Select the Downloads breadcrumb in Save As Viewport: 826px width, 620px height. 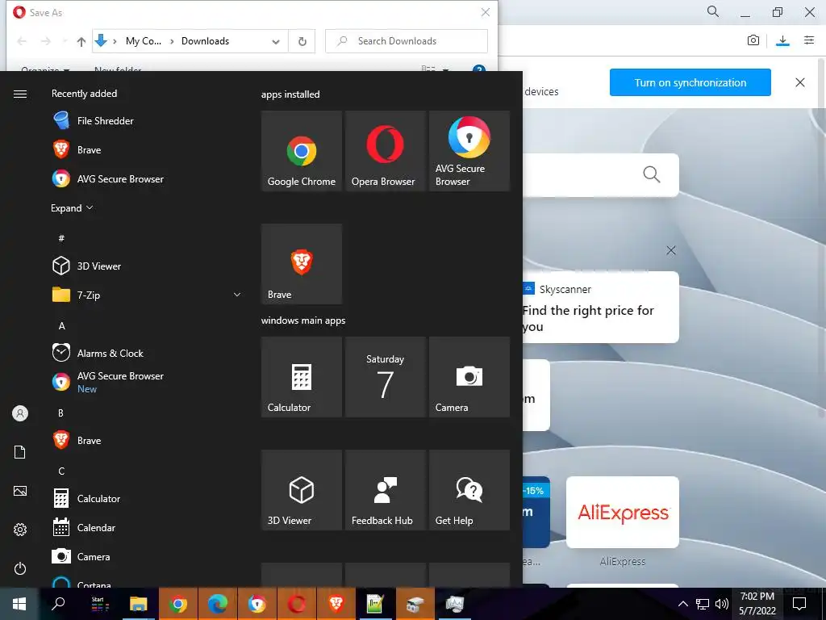pyautogui.click(x=205, y=41)
